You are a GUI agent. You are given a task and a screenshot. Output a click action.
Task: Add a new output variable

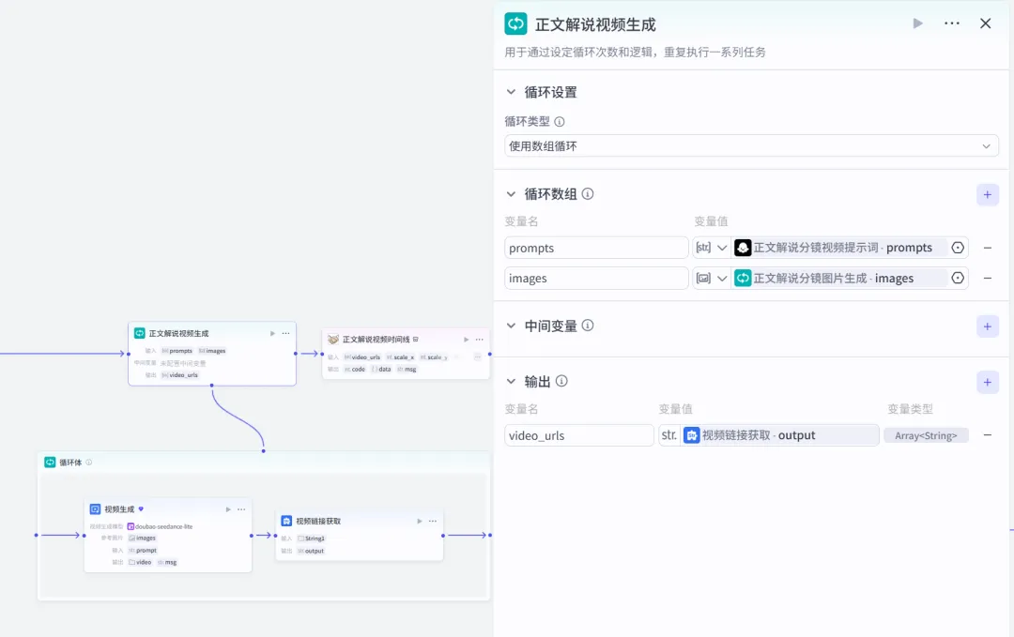[988, 382]
